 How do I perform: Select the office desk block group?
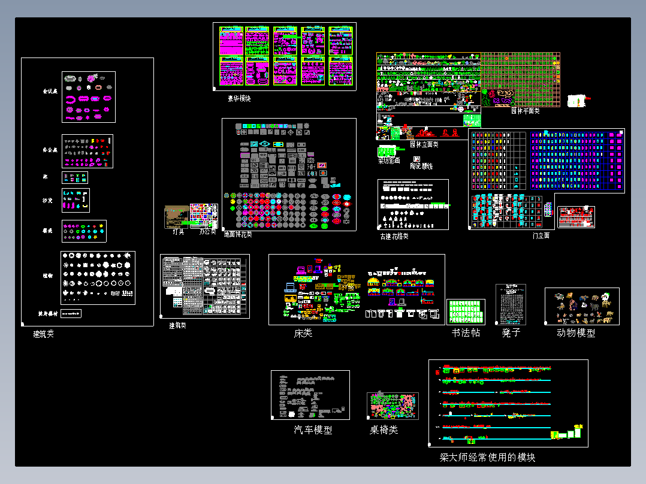87,151
